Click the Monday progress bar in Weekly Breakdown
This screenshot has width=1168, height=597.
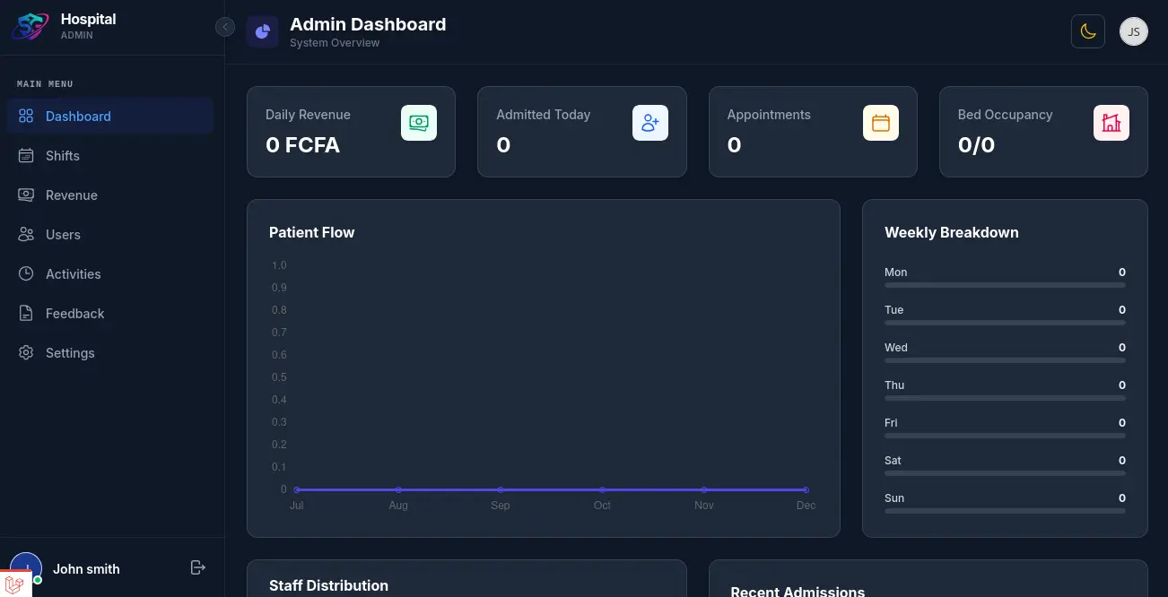coord(1005,284)
